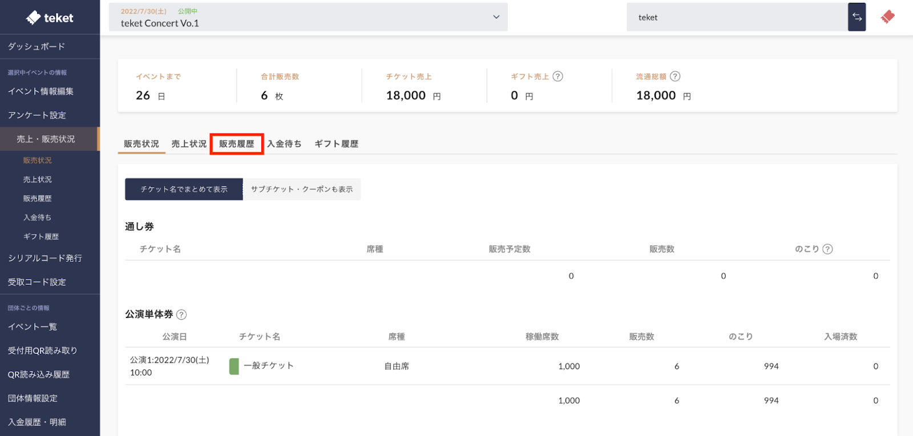Go to ダッシュボード in sidebar
Viewport: 913px width, 436px height.
[x=37, y=47]
